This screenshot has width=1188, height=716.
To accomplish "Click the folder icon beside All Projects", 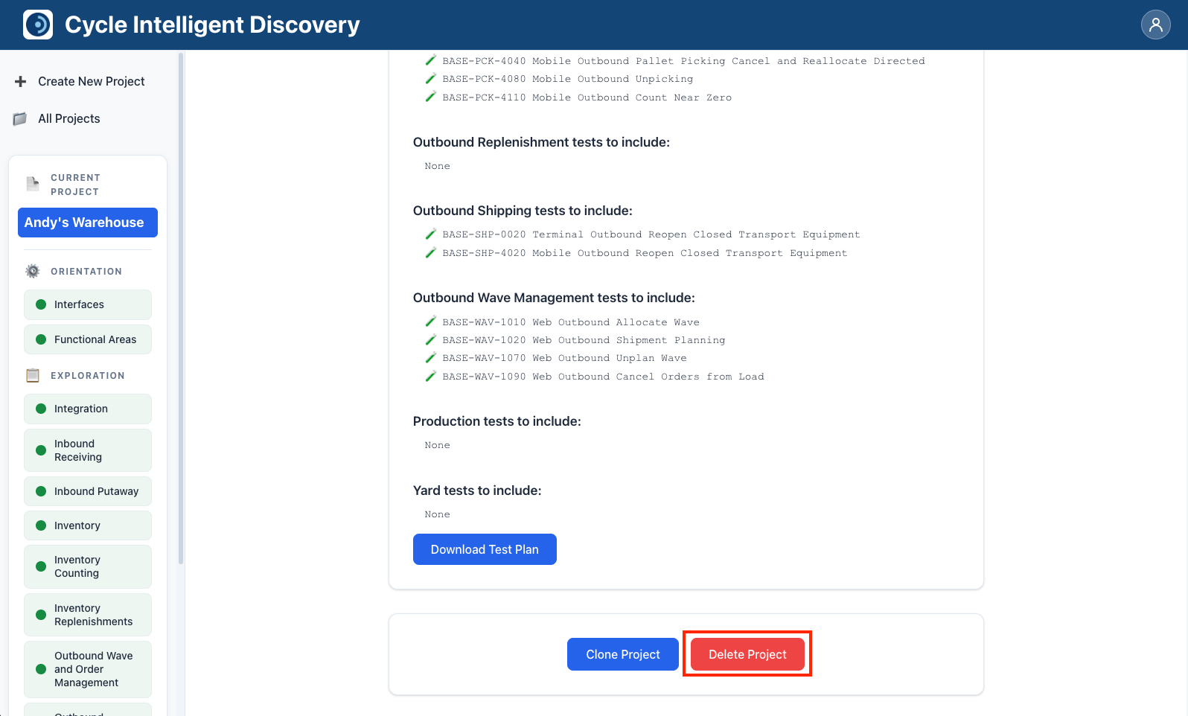I will click(21, 118).
